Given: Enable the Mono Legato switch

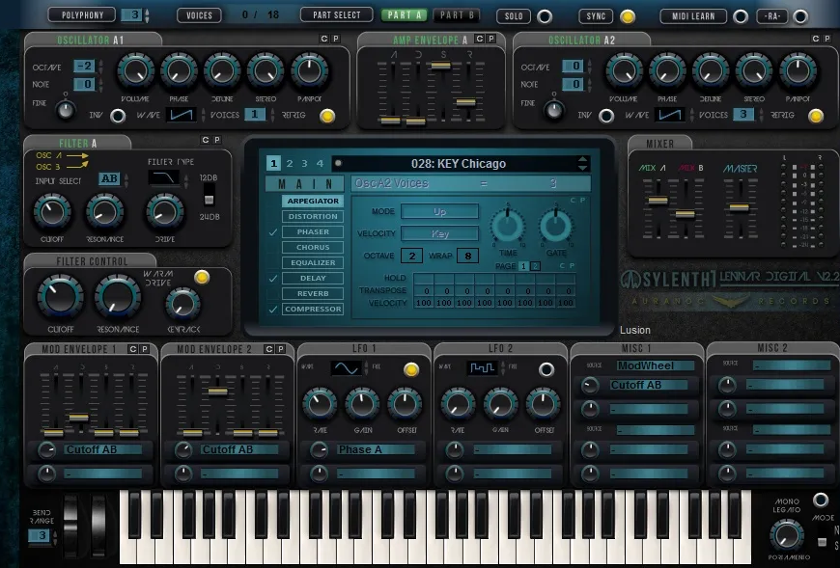Looking at the screenshot, I should [x=820, y=500].
